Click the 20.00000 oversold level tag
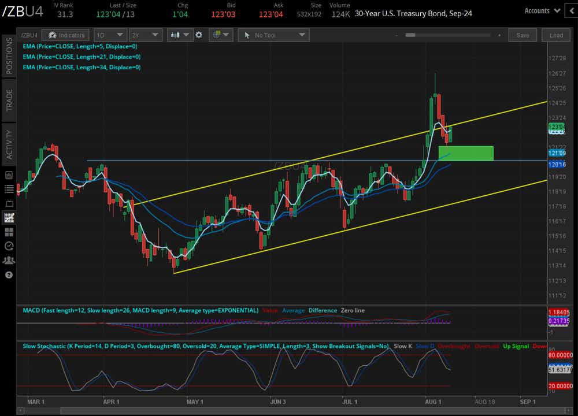 coord(560,386)
